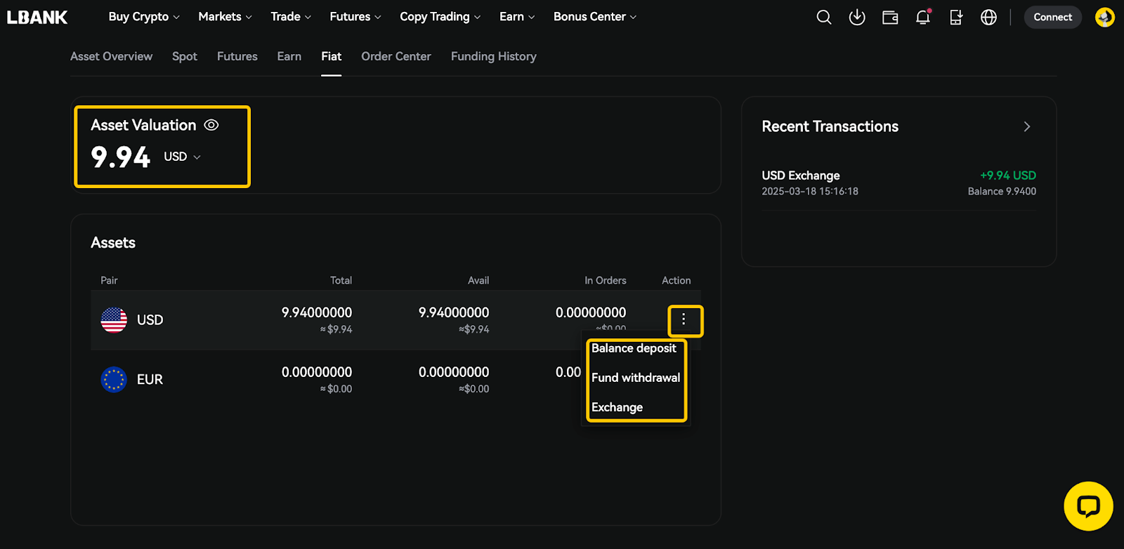The height and width of the screenshot is (549, 1124).
Task: Expand the Earn header menu
Action: 517,17
